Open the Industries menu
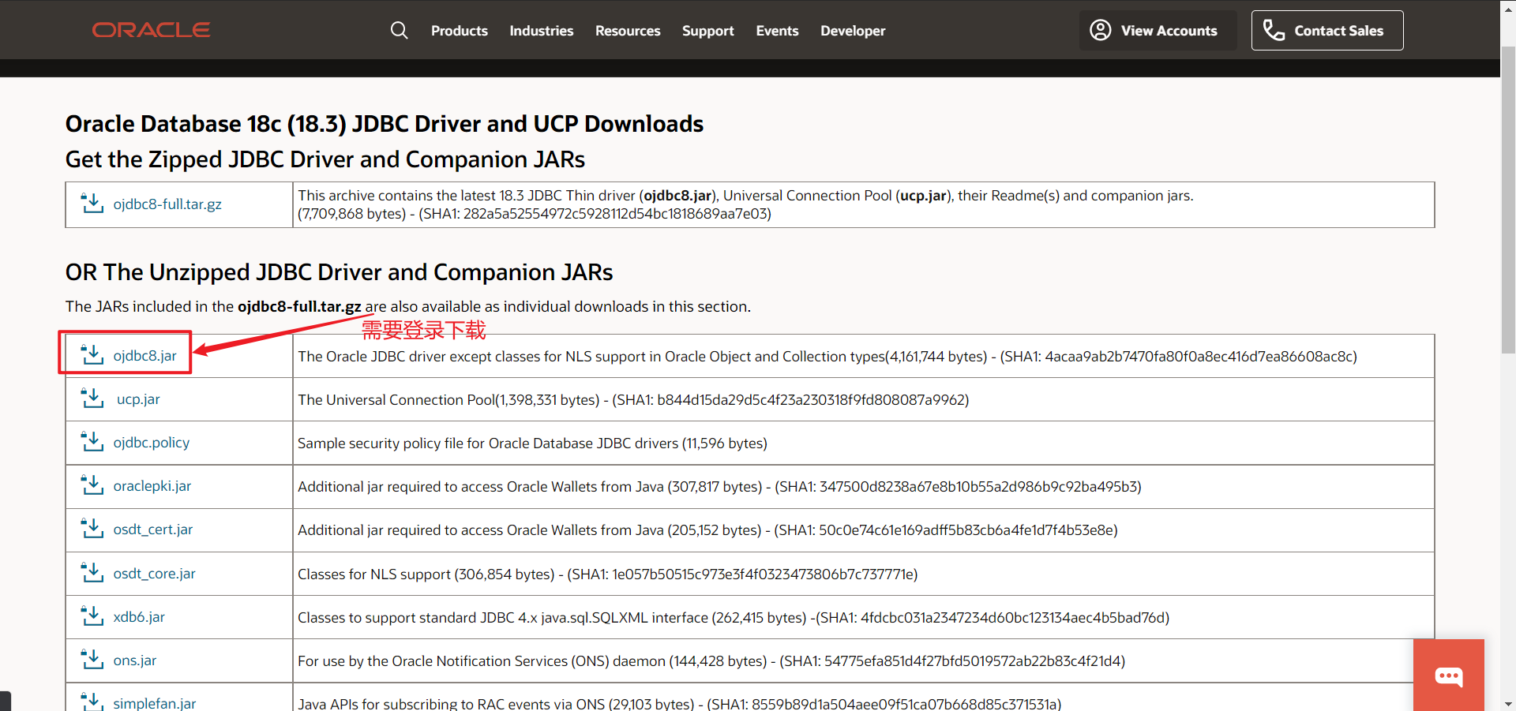 [x=542, y=31]
